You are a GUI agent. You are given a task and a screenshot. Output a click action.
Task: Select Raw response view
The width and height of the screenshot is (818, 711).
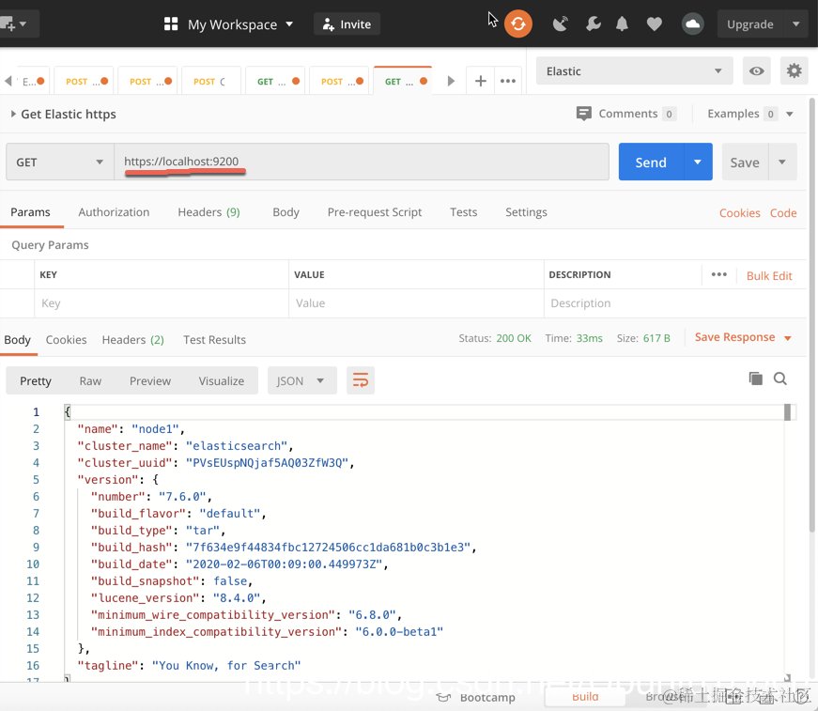[90, 380]
